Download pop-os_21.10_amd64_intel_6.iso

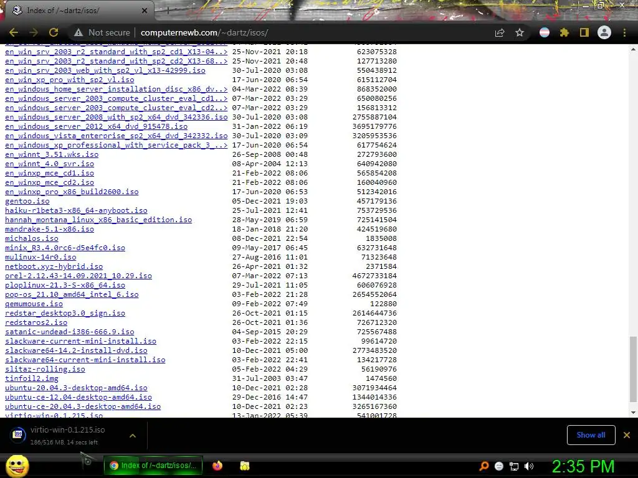tap(72, 294)
